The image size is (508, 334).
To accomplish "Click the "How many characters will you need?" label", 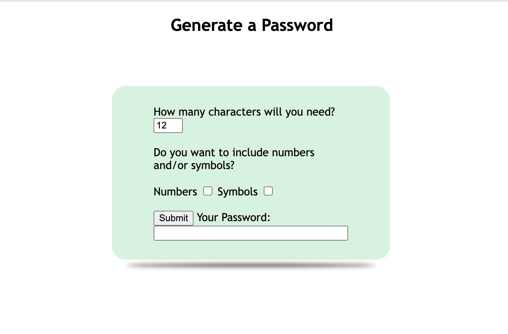I will (244, 112).
